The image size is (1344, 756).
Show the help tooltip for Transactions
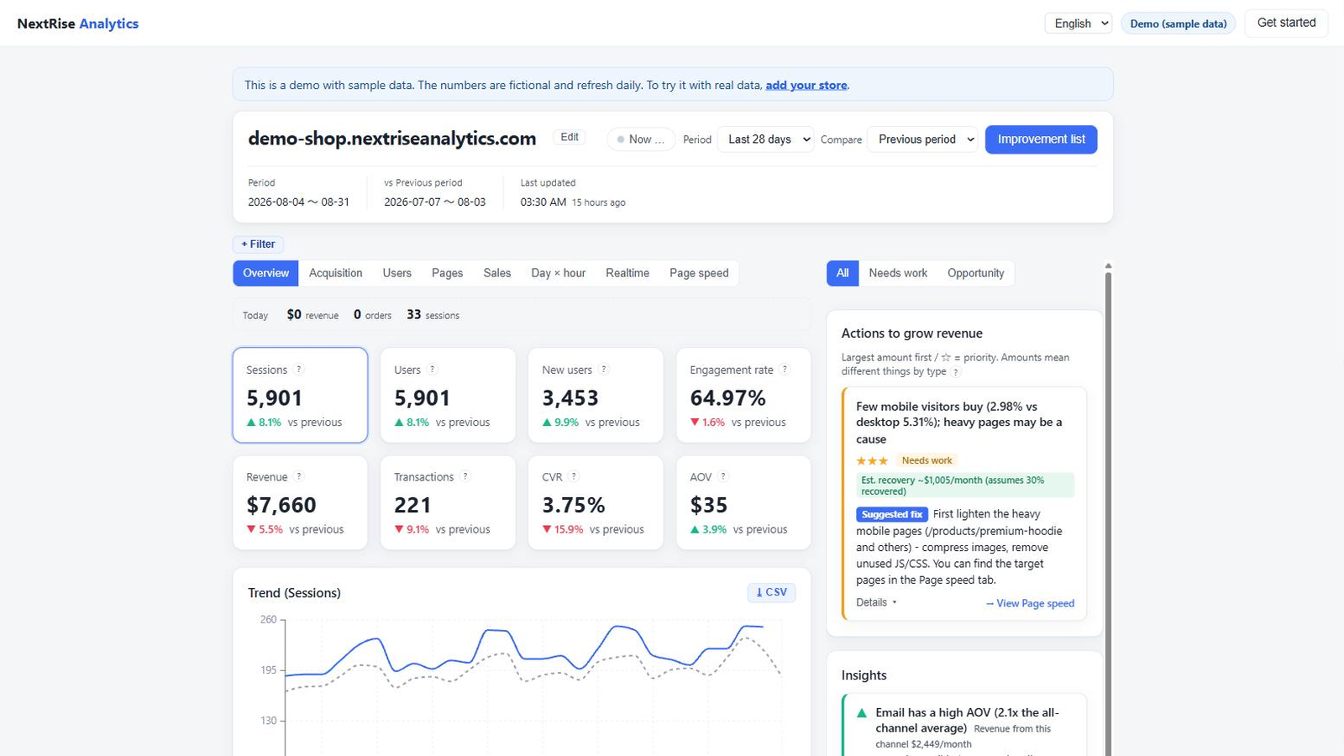click(x=465, y=476)
